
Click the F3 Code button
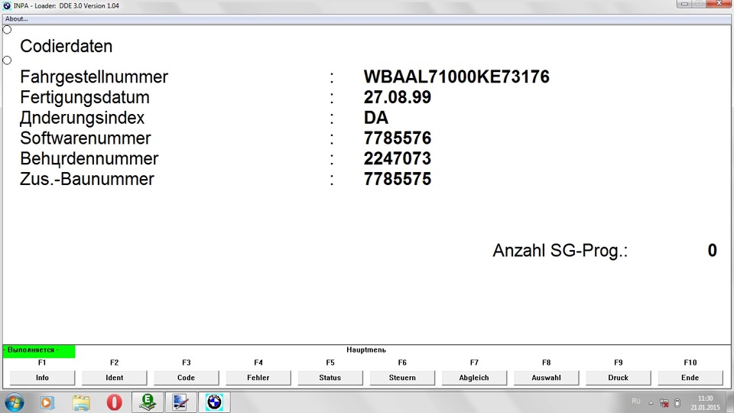click(x=187, y=377)
